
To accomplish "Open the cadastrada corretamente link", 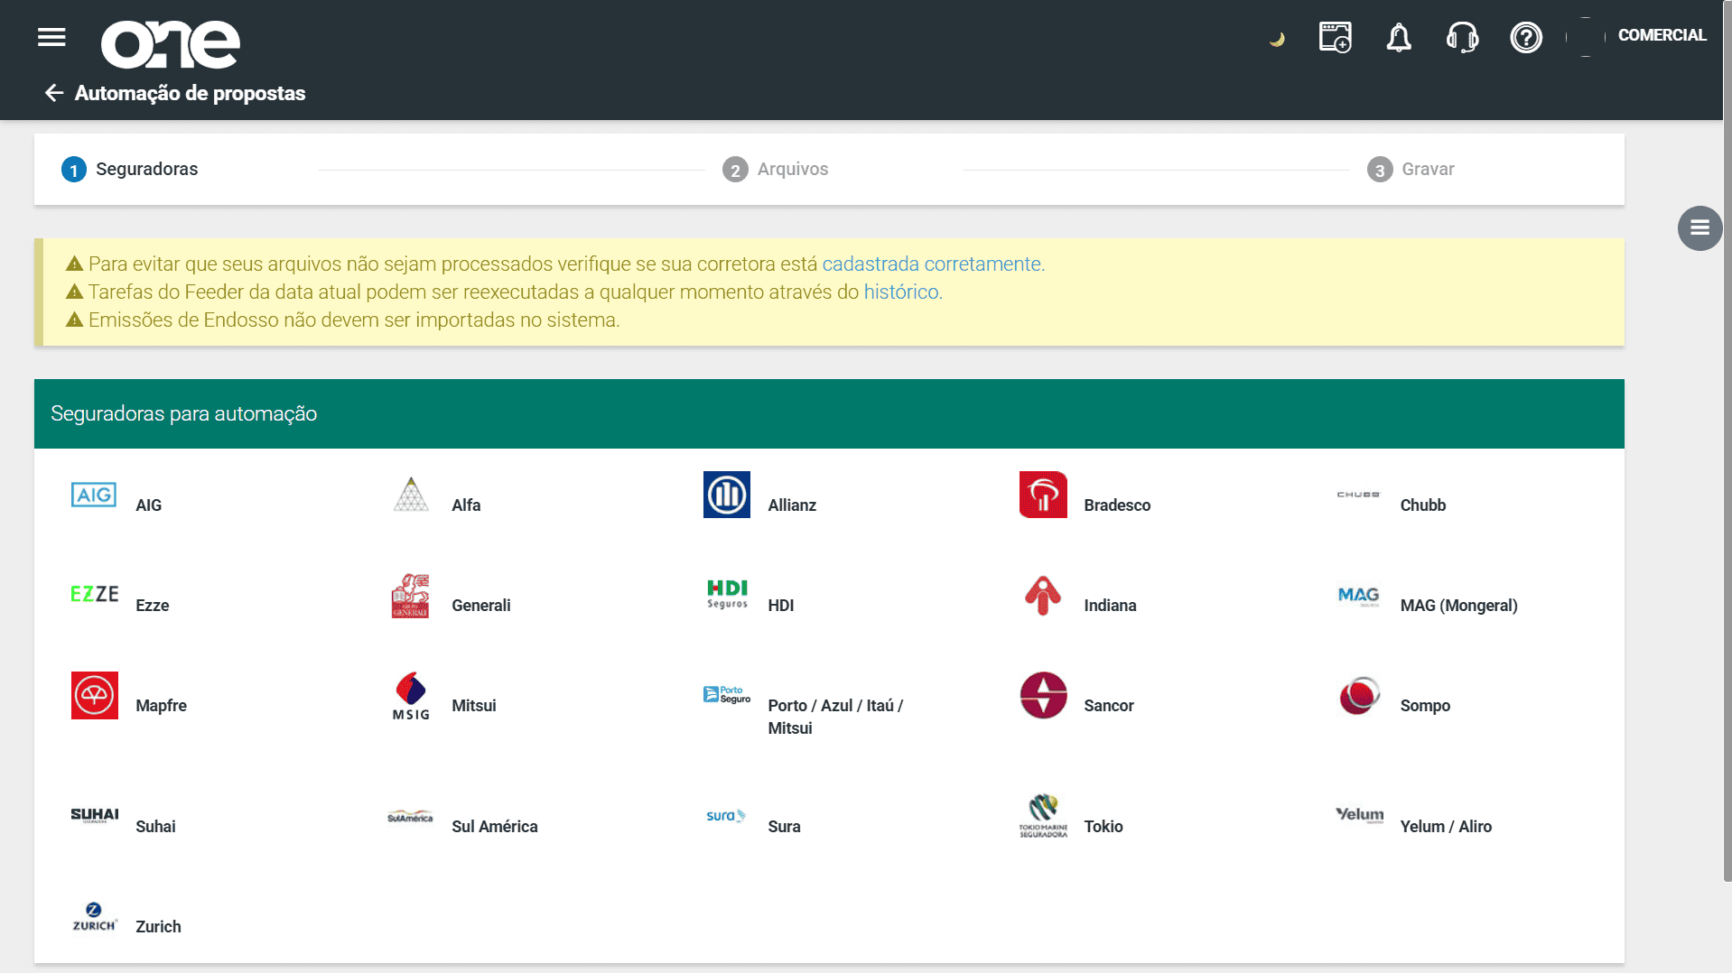I will [931, 264].
